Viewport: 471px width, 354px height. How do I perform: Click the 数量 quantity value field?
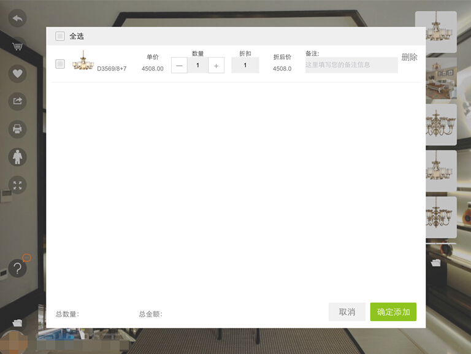(197, 65)
